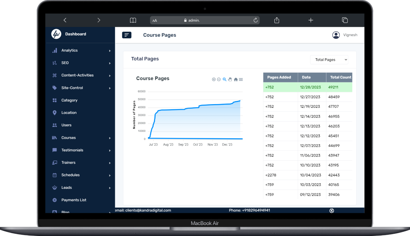Open the Safari share icon

pos(277,20)
